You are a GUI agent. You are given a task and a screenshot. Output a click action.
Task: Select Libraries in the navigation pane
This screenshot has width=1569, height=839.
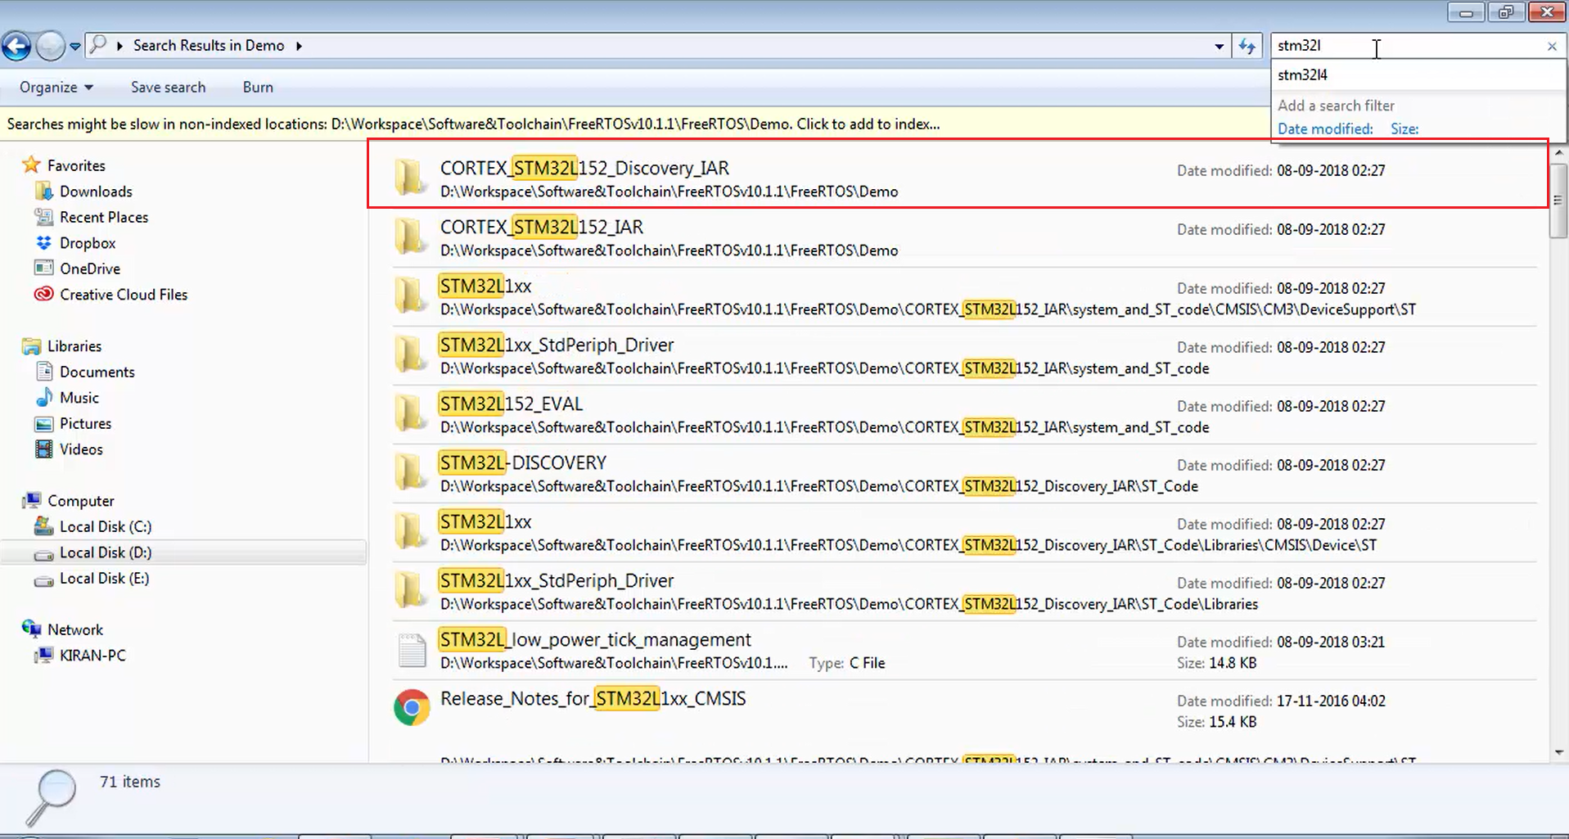(74, 346)
